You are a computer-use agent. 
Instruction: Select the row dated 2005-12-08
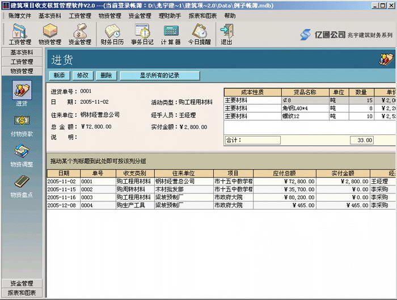tap(221, 205)
